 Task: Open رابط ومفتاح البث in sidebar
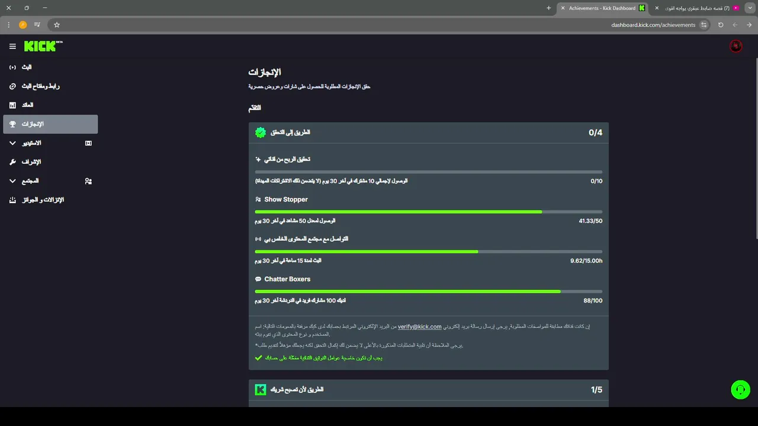coord(50,86)
